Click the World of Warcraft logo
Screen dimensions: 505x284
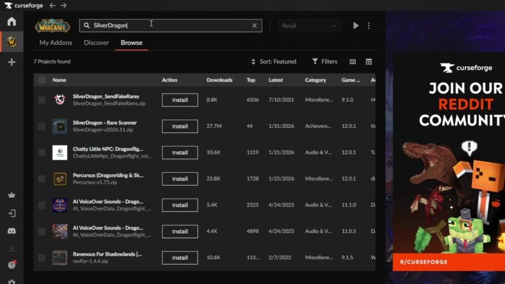[52, 26]
